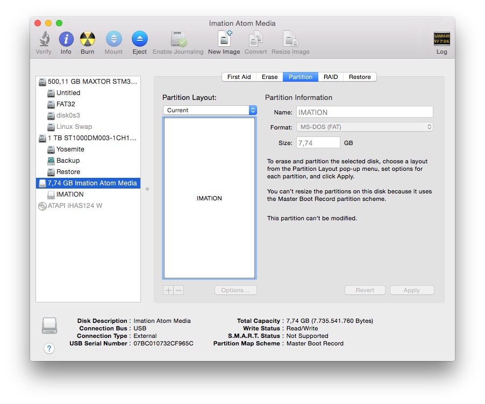Select Yosemite volume in sidebar
485x404 pixels.
tap(70, 149)
